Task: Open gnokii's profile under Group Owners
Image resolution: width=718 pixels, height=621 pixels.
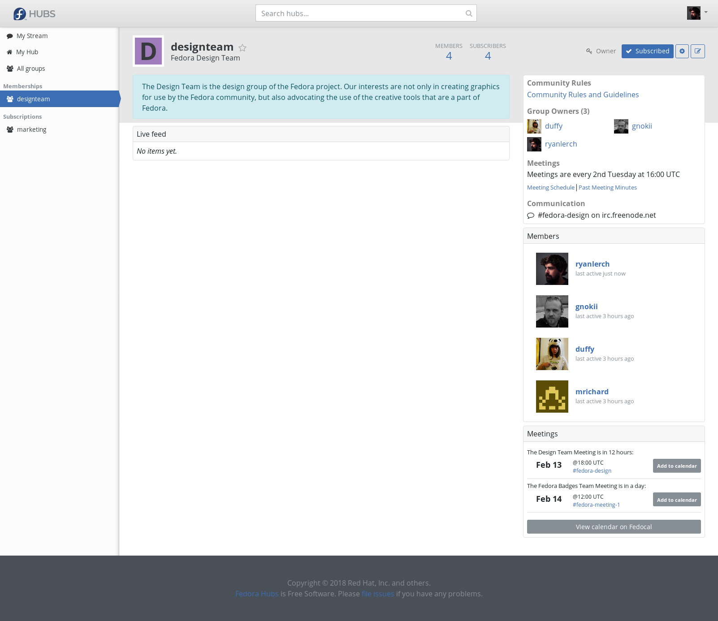Action: 642,126
